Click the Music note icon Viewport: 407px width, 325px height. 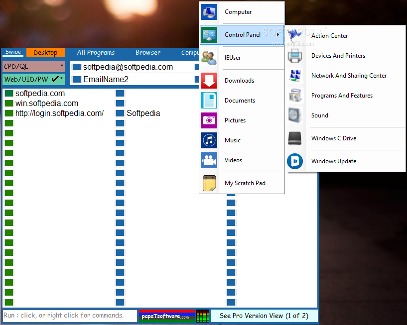pos(209,140)
